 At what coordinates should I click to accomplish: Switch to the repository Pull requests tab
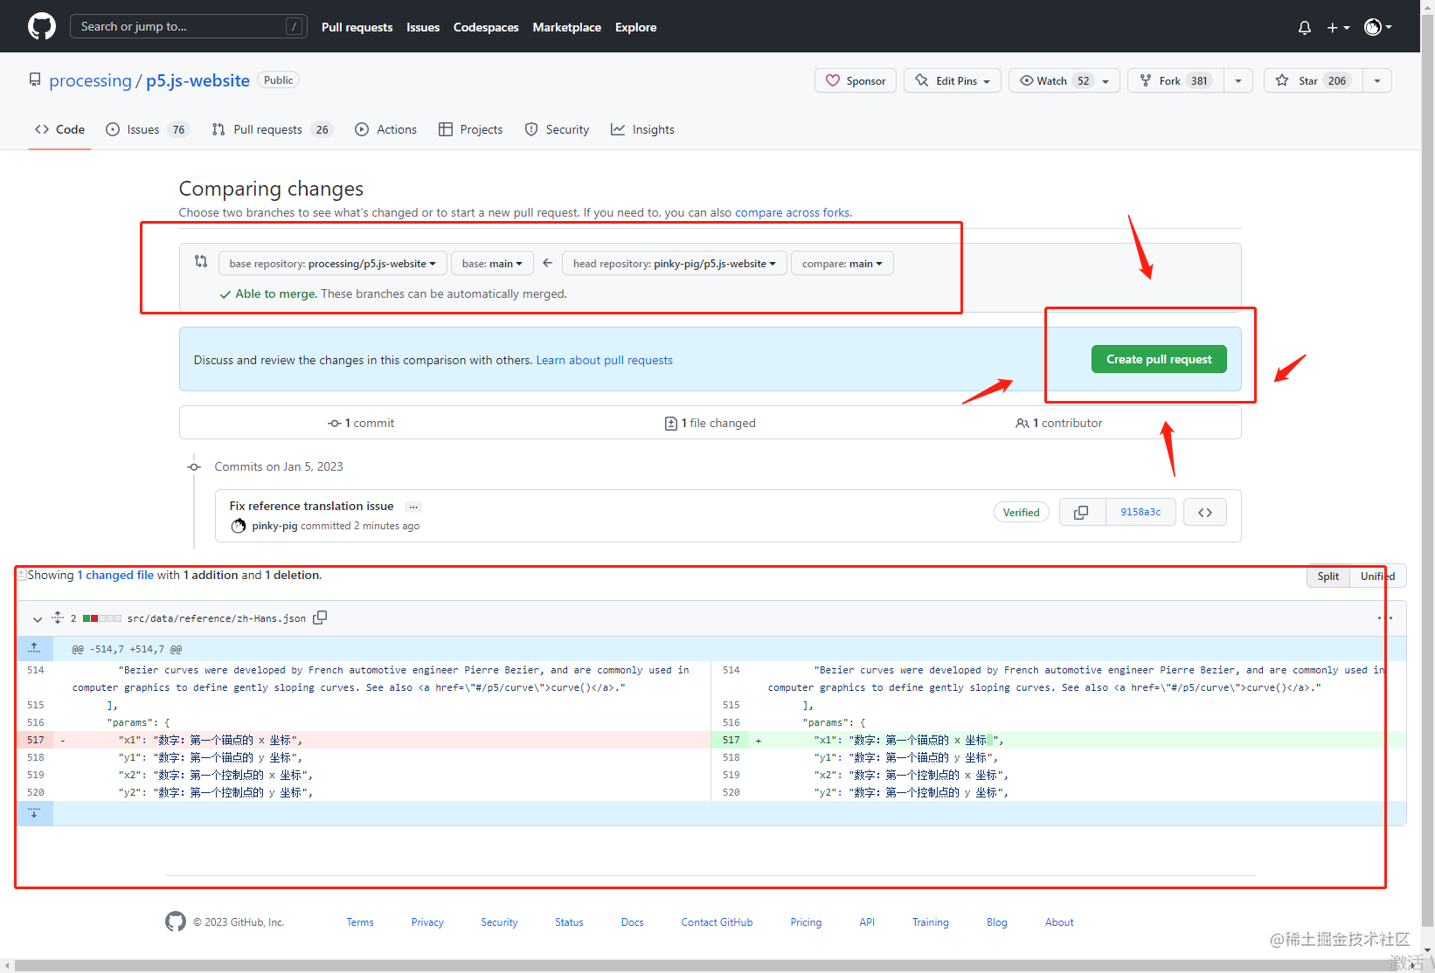(x=272, y=129)
